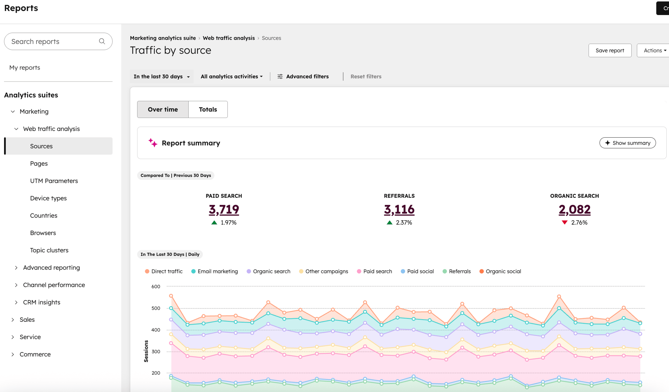Viewport: 669px width, 392px height.
Task: Select the Over time tab
Action: pos(163,109)
